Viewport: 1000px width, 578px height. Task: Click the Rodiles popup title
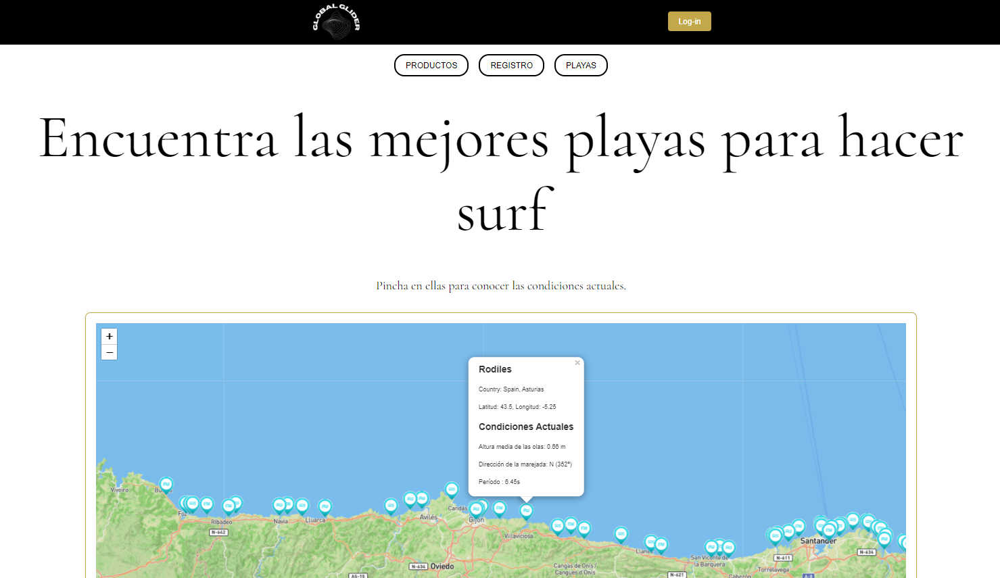[495, 369]
